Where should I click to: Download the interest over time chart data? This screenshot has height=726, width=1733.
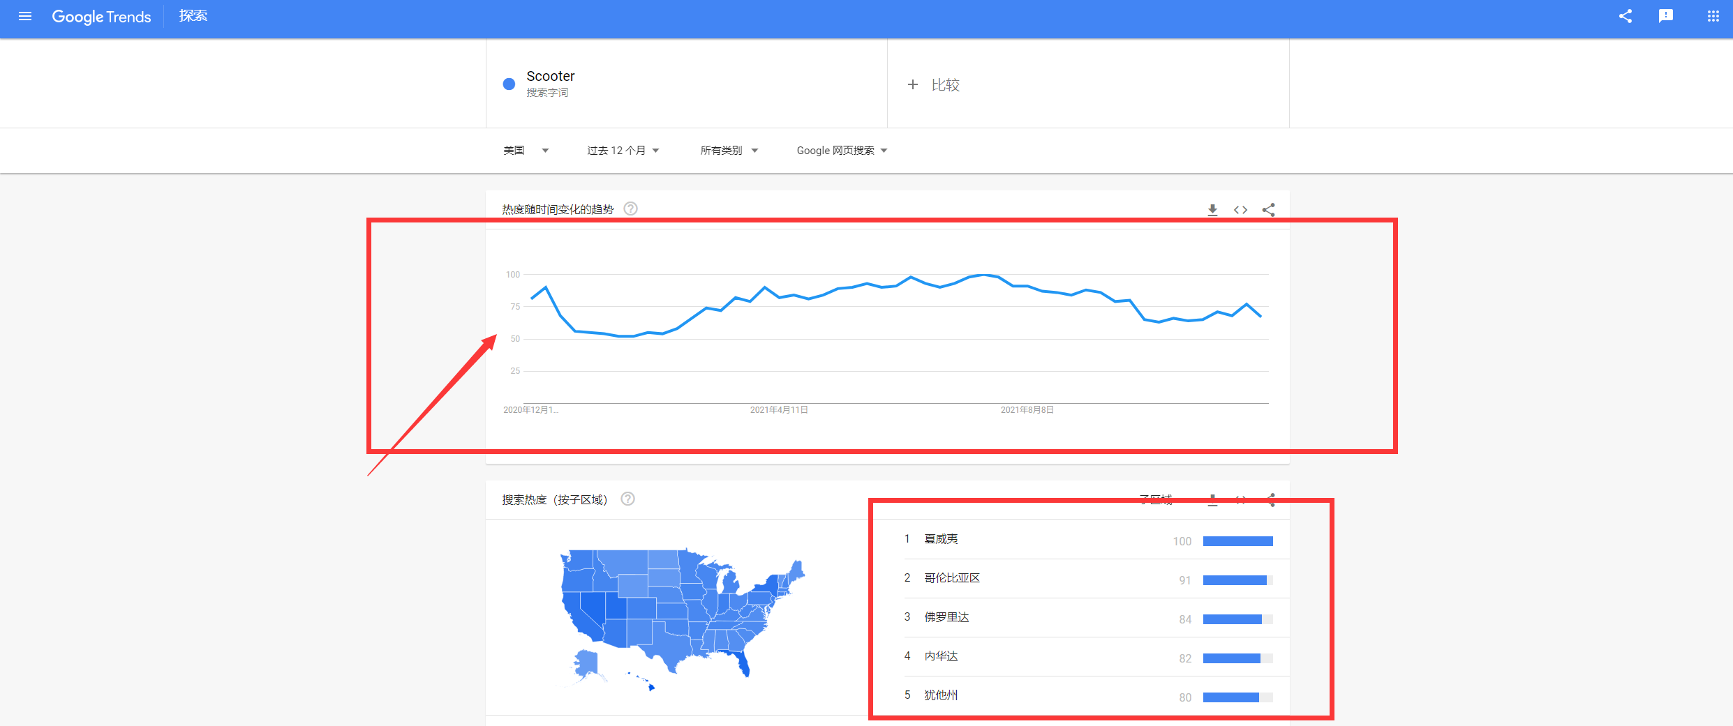click(x=1213, y=210)
